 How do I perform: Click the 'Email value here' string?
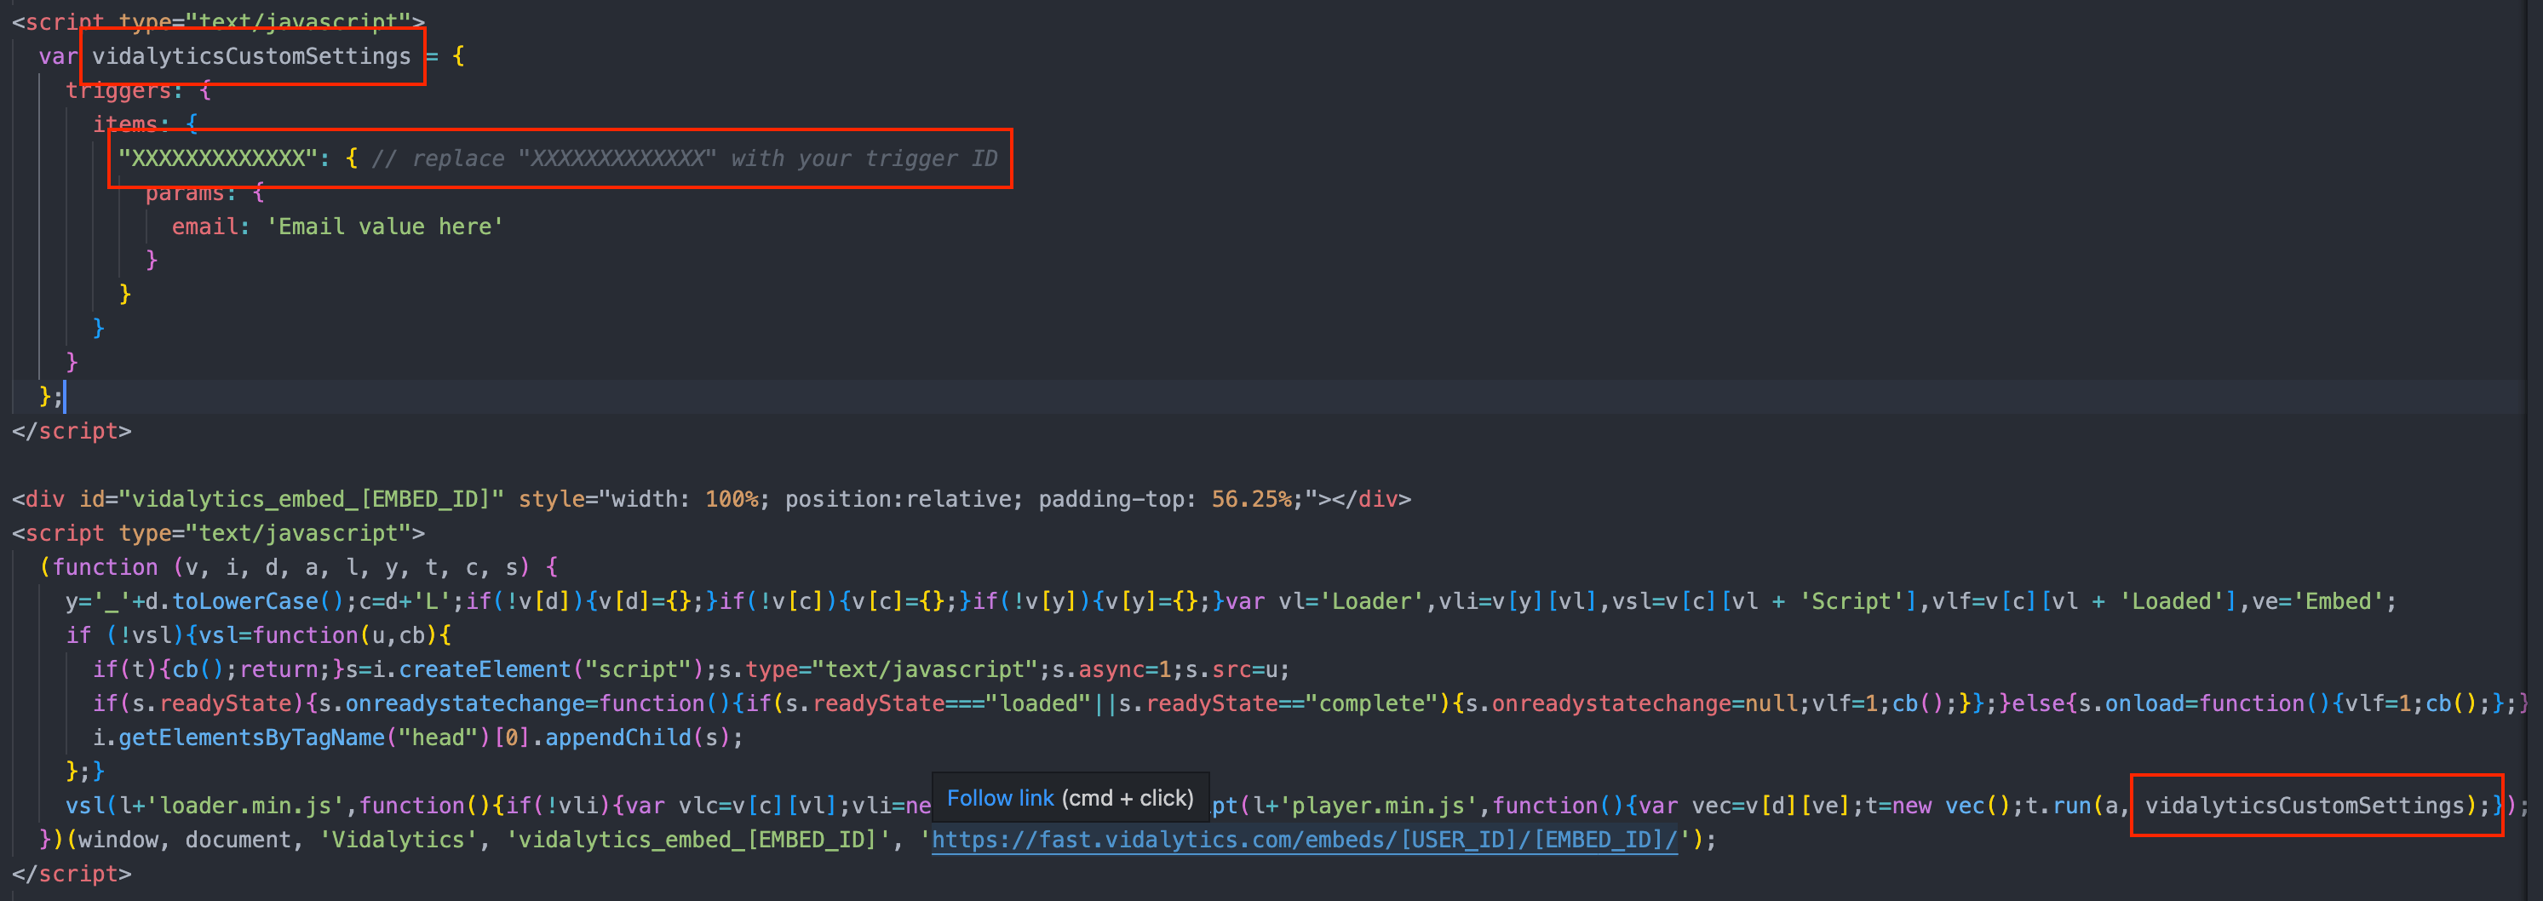(385, 227)
